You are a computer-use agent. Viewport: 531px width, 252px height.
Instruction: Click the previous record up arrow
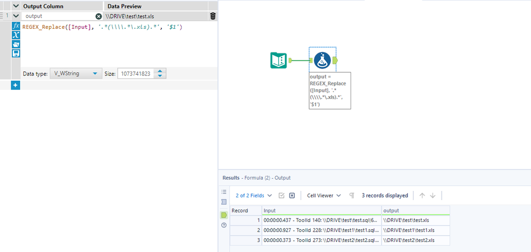pos(422,195)
